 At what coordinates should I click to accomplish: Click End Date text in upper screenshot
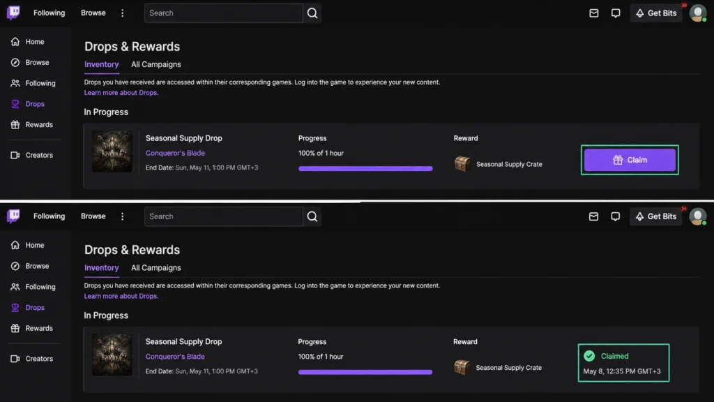(x=202, y=167)
